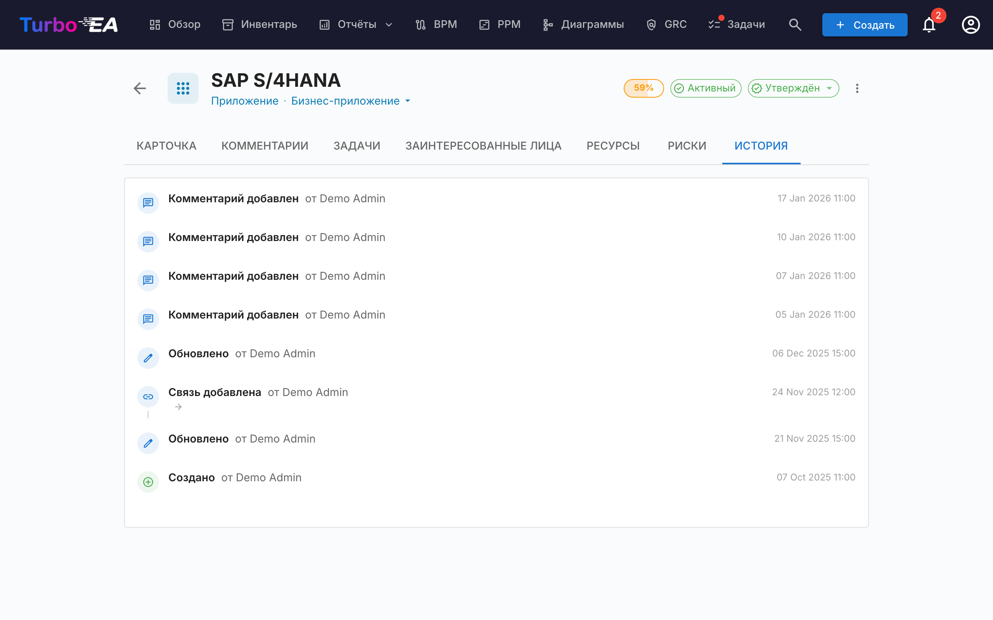Open the three-dot more actions menu
Screen dimensions: 993x620
click(857, 88)
